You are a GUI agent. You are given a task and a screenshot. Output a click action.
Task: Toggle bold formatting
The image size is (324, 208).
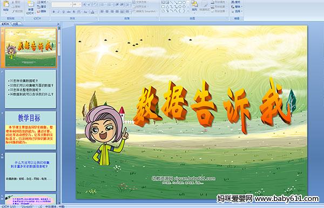coord(53,12)
